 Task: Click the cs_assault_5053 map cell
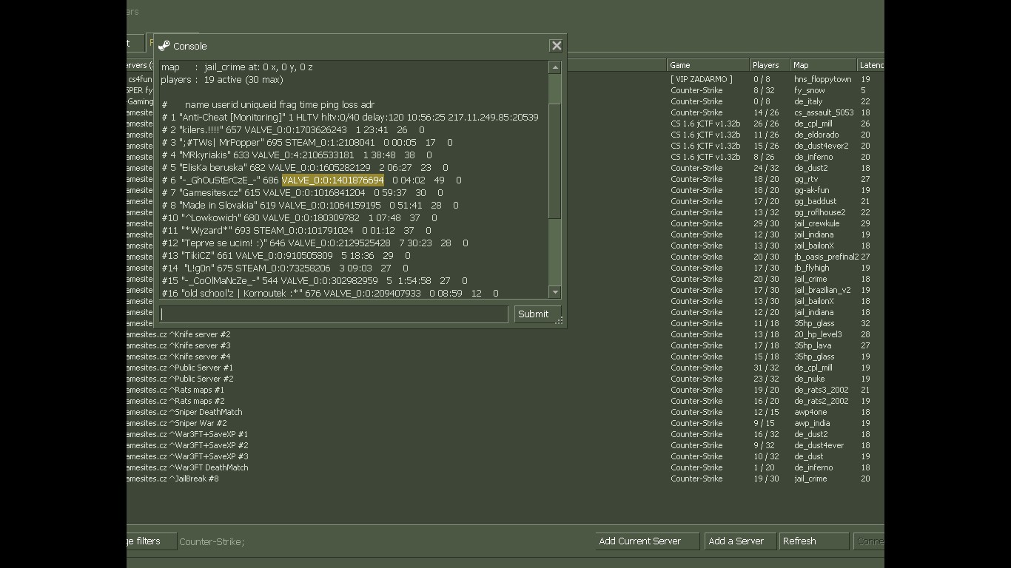[824, 112]
